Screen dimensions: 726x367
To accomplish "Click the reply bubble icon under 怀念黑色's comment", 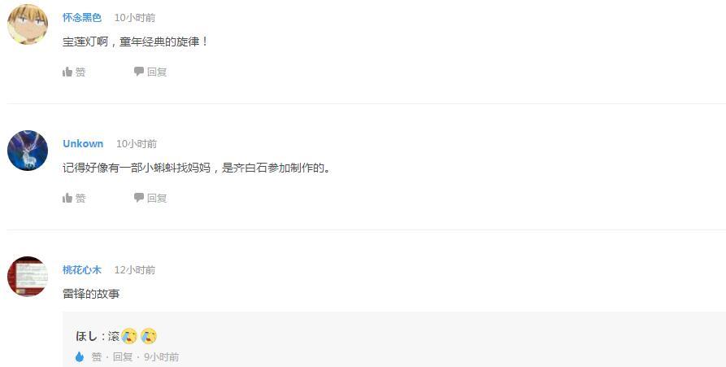I will [x=139, y=72].
